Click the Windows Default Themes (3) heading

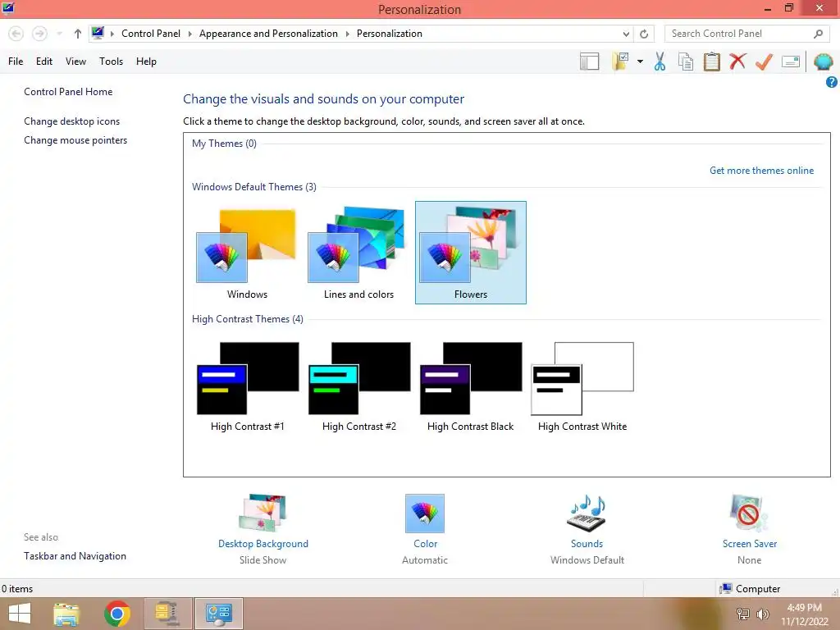coord(254,187)
